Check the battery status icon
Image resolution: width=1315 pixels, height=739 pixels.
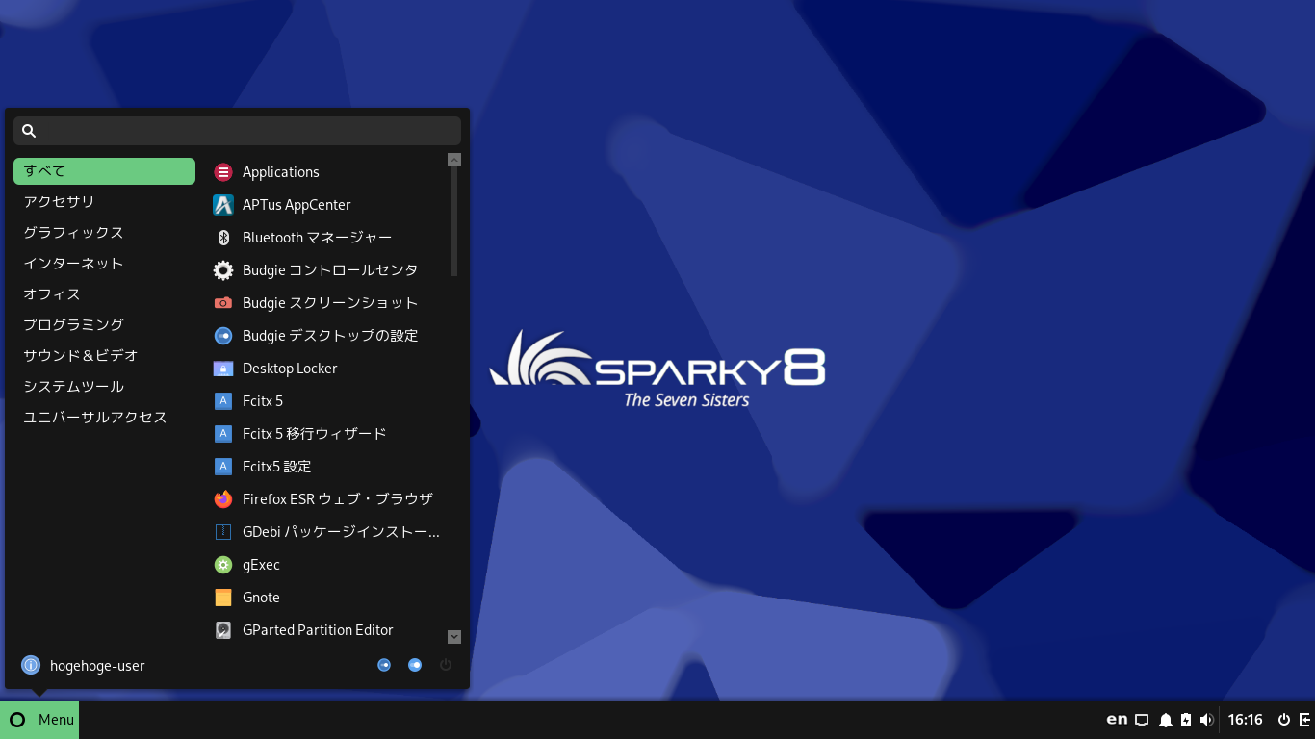click(1186, 720)
